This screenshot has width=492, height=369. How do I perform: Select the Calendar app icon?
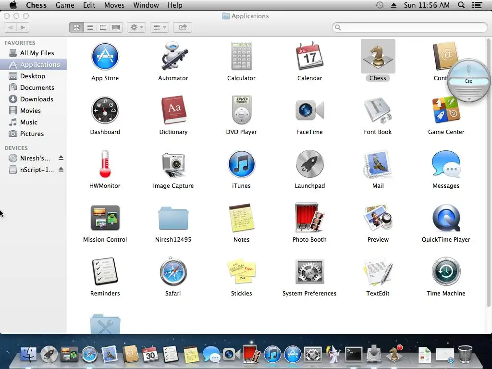(x=309, y=57)
